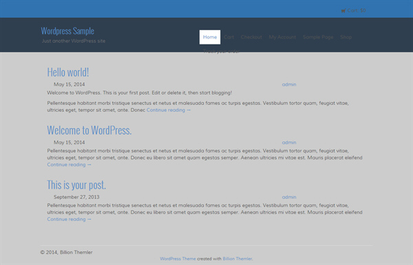Click the 'Welcome to WordPress. This is your first post' sentence
This screenshot has width=413, height=265.
(139, 93)
